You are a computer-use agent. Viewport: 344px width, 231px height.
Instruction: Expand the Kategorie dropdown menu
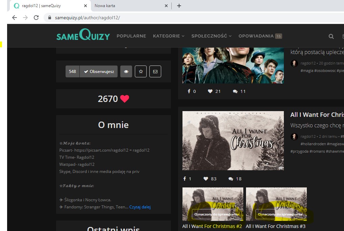click(x=168, y=36)
